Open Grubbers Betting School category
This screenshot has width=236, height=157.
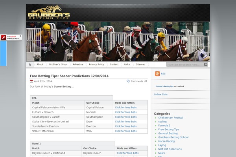173,137
